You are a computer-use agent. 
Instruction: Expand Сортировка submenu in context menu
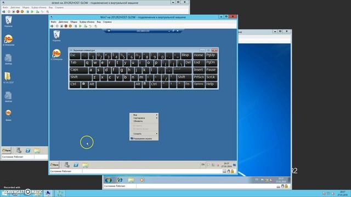tap(144, 118)
